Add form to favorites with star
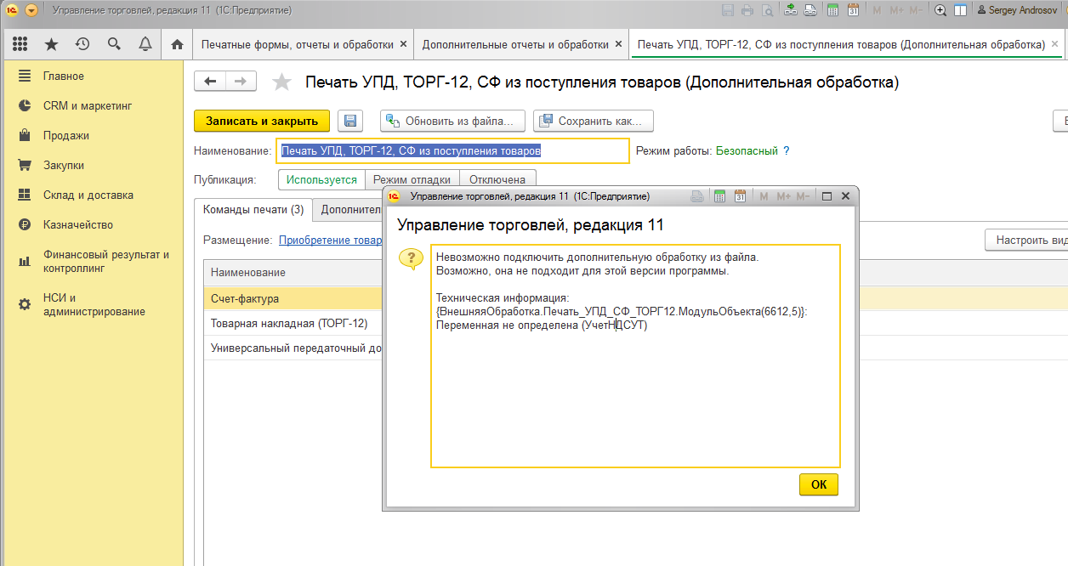1068x566 pixels. (x=281, y=82)
